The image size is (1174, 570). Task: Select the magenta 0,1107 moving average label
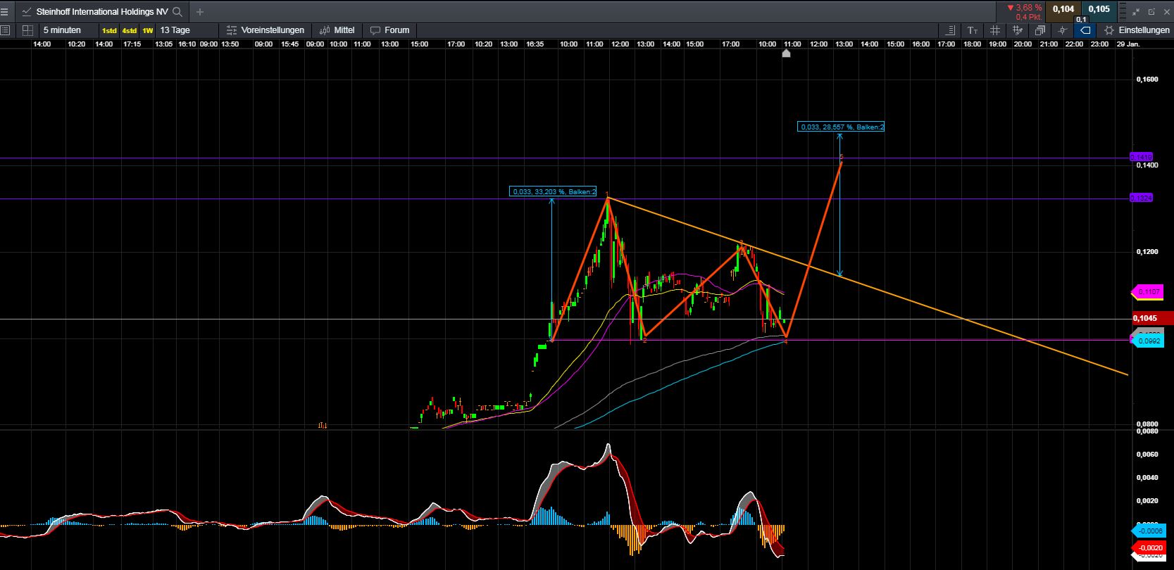[x=1148, y=291]
